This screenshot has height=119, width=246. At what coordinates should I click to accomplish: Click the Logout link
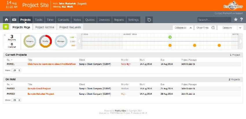pos(83,3)
